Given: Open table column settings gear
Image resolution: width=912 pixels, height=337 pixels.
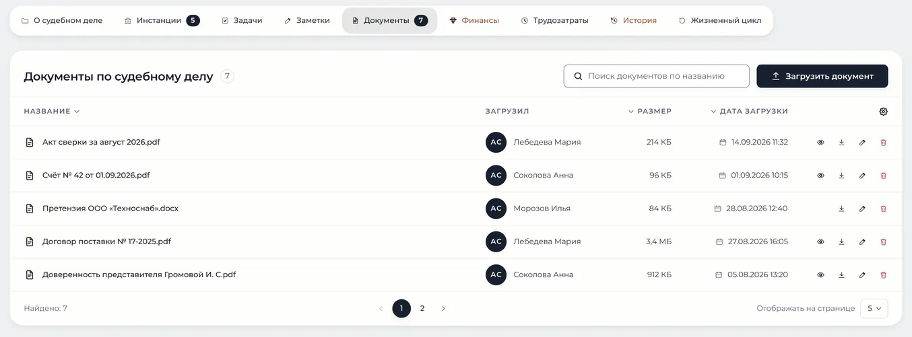Looking at the screenshot, I should (x=884, y=112).
